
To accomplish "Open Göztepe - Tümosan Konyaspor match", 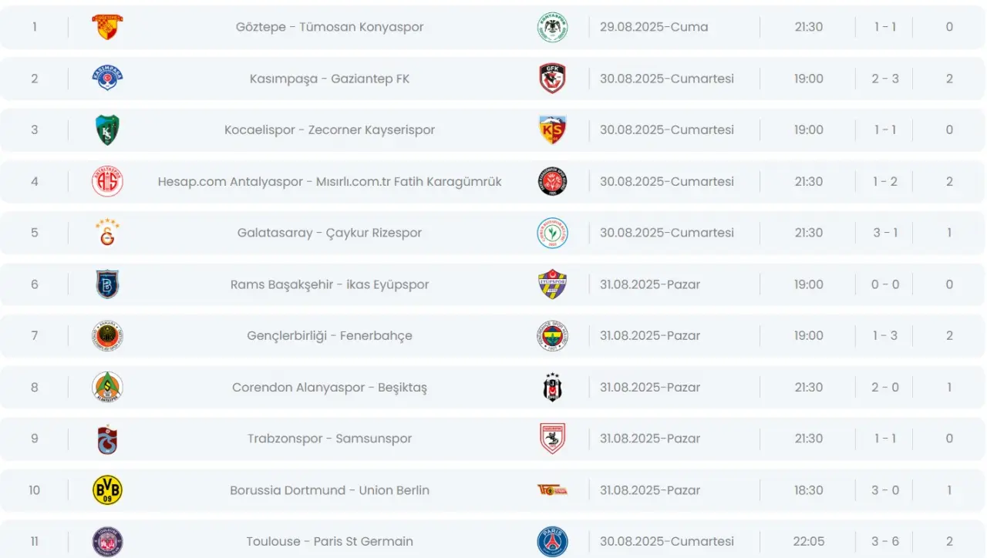I will click(329, 27).
